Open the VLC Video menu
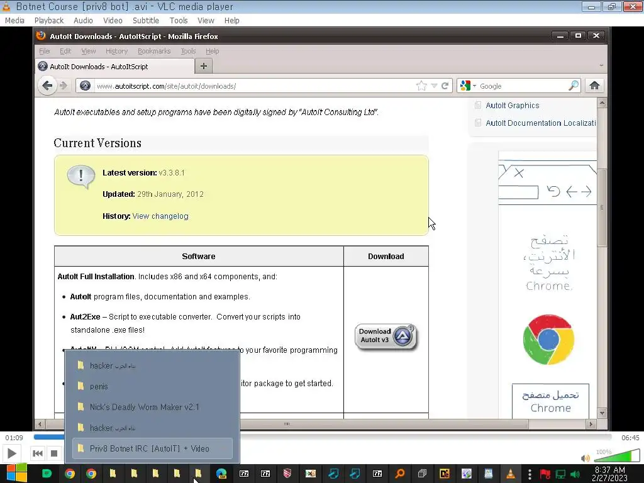Screen dimensions: 644x483 click(x=113, y=21)
